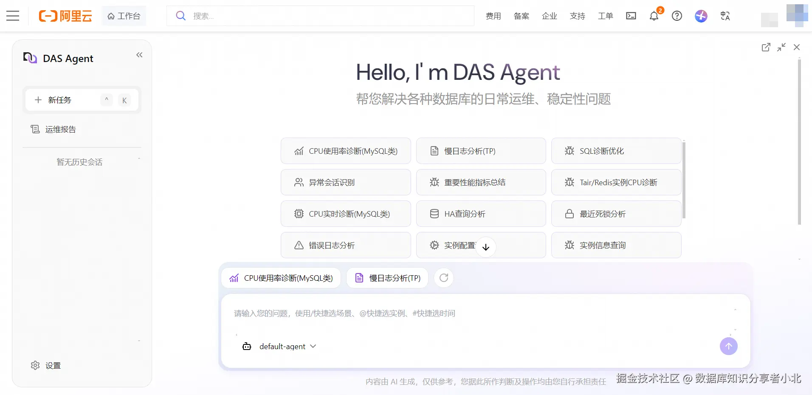Image resolution: width=812 pixels, height=395 pixels.
Task: Open the colorful AI assistant icon
Action: tap(701, 16)
